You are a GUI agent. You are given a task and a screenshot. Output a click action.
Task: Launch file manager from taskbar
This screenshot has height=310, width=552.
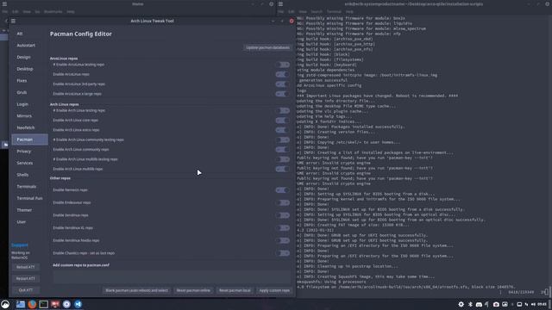point(21,304)
